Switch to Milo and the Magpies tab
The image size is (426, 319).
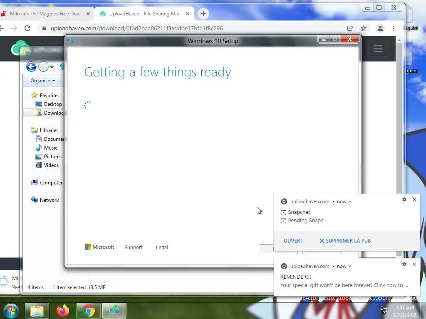click(46, 14)
